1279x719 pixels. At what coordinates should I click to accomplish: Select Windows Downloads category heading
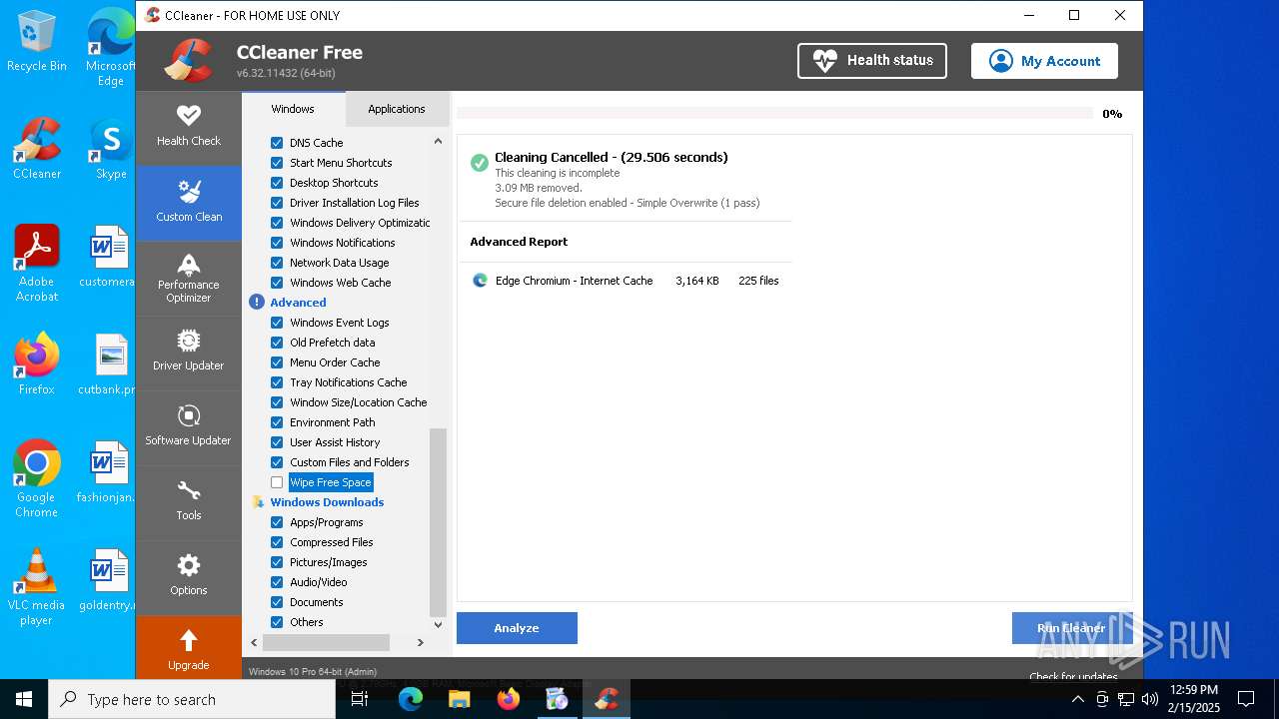click(x=327, y=502)
